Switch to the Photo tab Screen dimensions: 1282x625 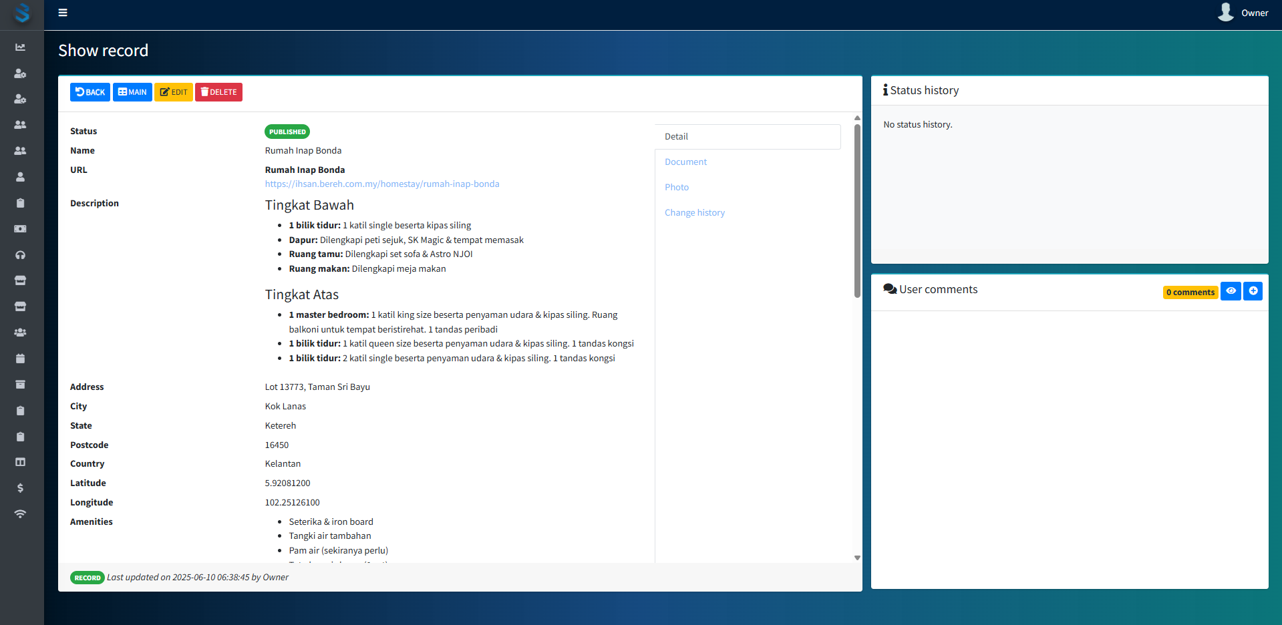(x=676, y=188)
